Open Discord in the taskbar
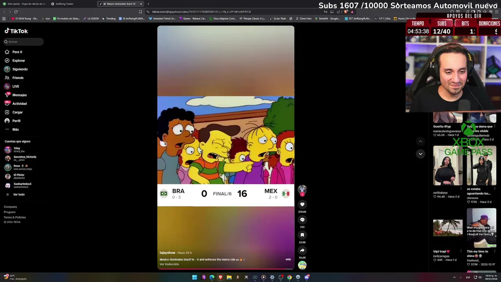501x282 pixels. 306,277
